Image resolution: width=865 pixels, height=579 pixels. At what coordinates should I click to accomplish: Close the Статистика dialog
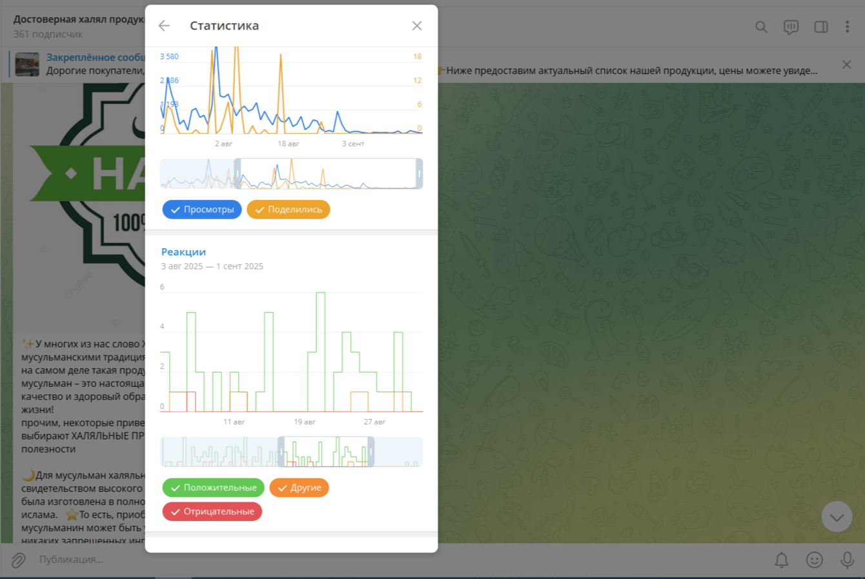coord(417,26)
